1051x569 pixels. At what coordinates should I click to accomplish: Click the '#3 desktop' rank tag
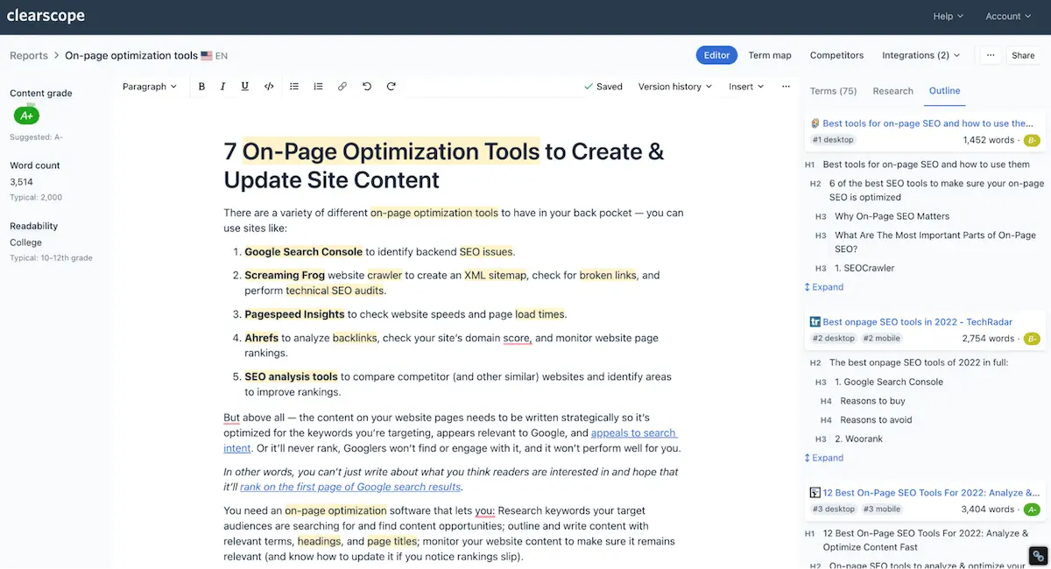(833, 509)
